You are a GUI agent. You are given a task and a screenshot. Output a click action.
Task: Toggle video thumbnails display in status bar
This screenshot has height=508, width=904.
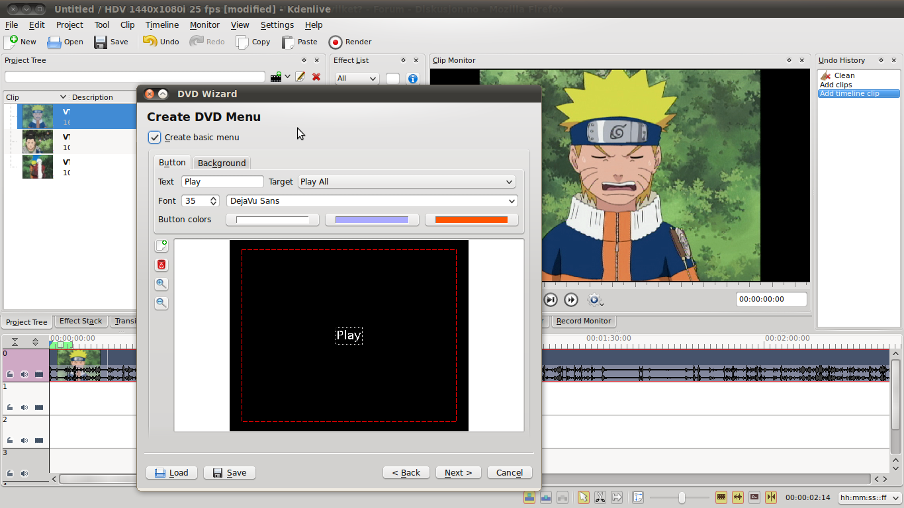pos(721,497)
